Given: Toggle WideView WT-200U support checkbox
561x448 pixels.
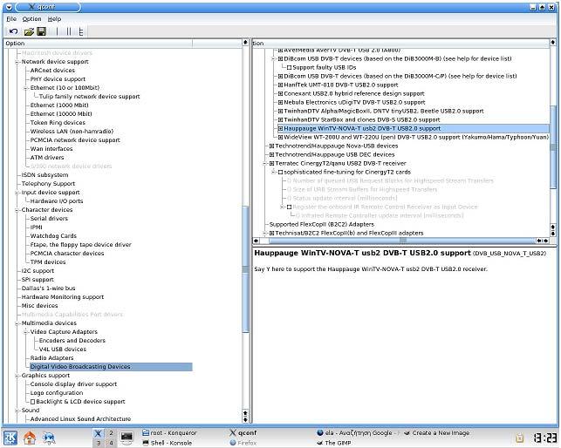Looking at the screenshot, I should pyautogui.click(x=281, y=138).
